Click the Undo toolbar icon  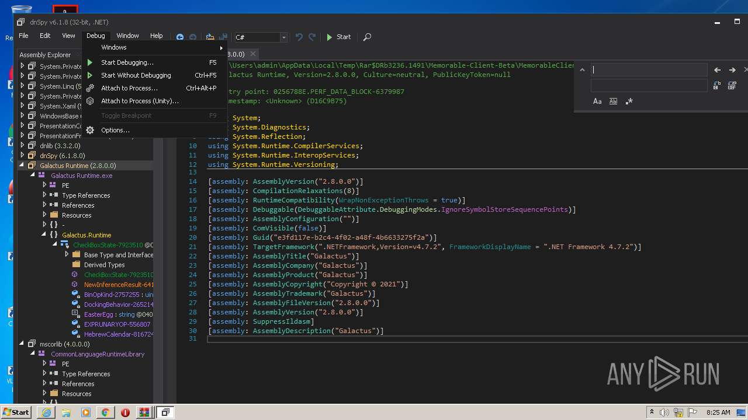click(299, 37)
